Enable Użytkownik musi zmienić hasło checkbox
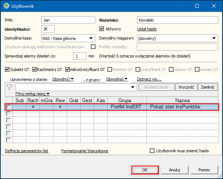Screen dimensions: 223x179 [152, 151]
